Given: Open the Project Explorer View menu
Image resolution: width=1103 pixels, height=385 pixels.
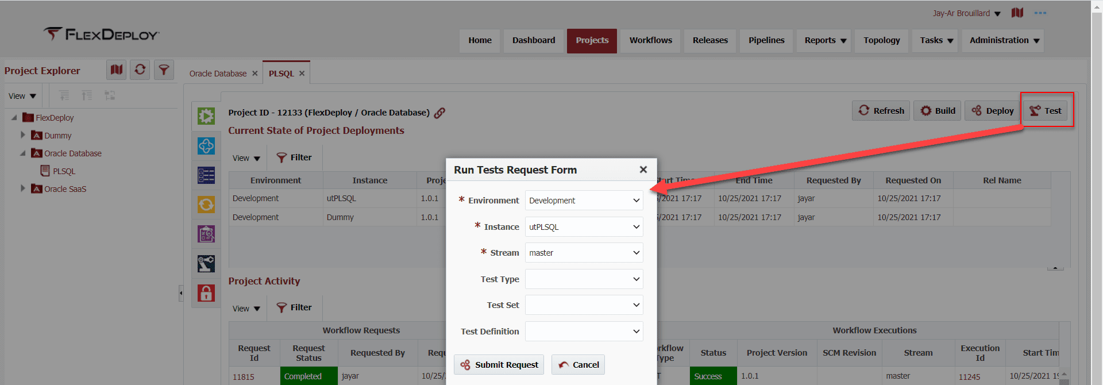Looking at the screenshot, I should [22, 96].
